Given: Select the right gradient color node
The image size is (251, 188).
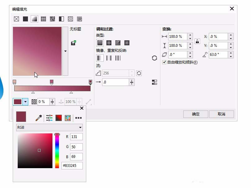Looking at the screenshot, I should click(x=91, y=82).
